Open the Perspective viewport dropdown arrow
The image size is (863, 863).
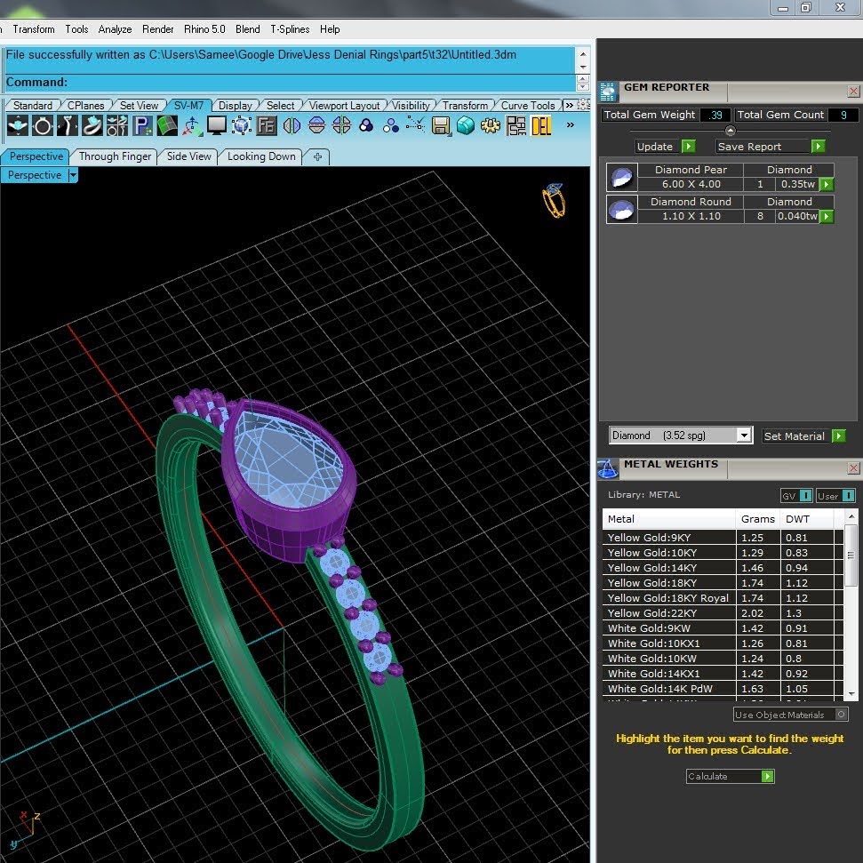point(73,175)
